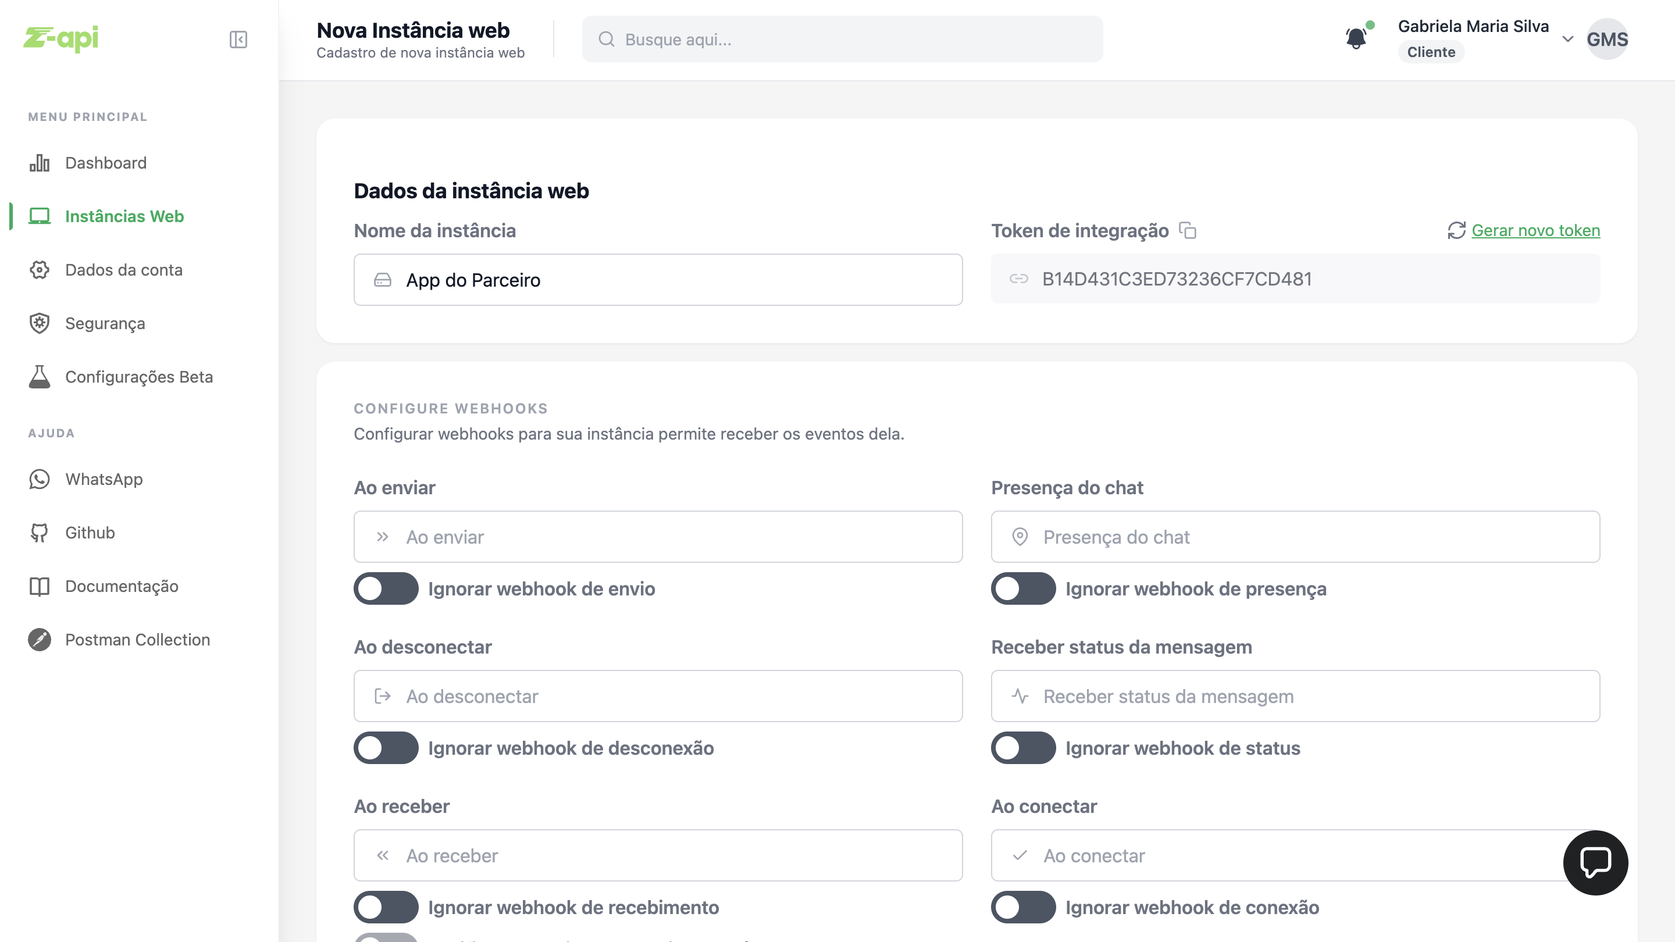Open the chat support bubble

1595,862
